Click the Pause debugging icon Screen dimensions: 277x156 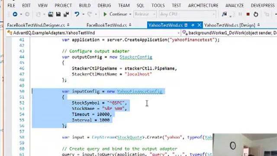[x=240, y=14]
